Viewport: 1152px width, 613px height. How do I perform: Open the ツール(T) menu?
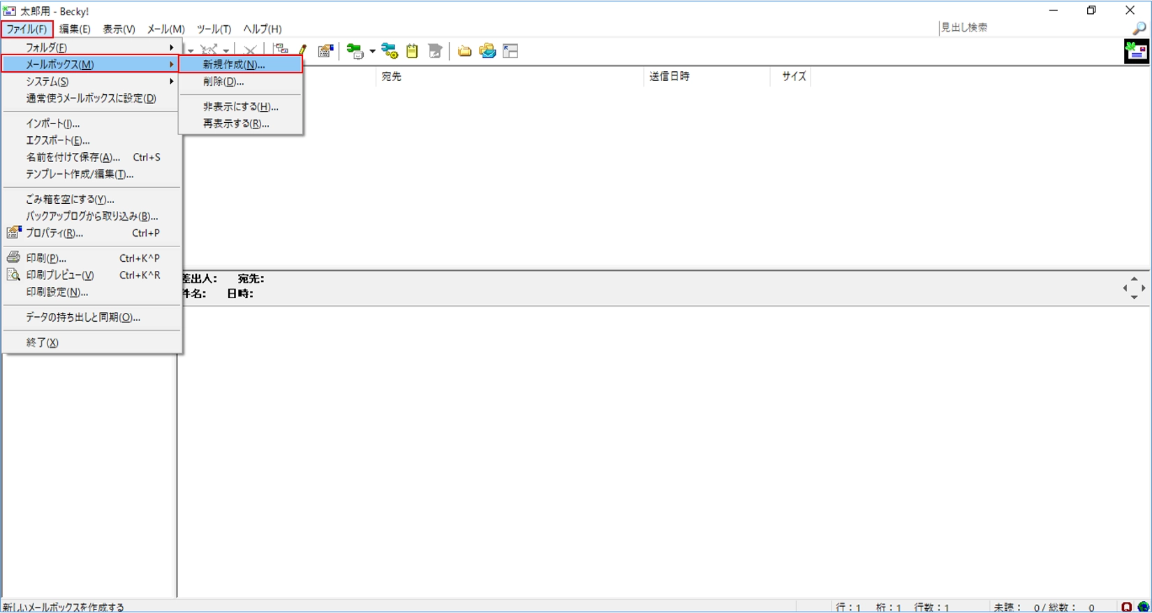pyautogui.click(x=214, y=29)
